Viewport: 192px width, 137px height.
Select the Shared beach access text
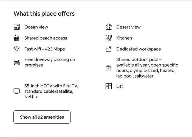(46, 38)
